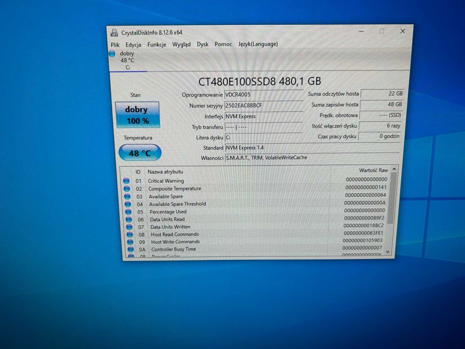
Task: Open the Język(Language) menu
Action: click(x=258, y=44)
